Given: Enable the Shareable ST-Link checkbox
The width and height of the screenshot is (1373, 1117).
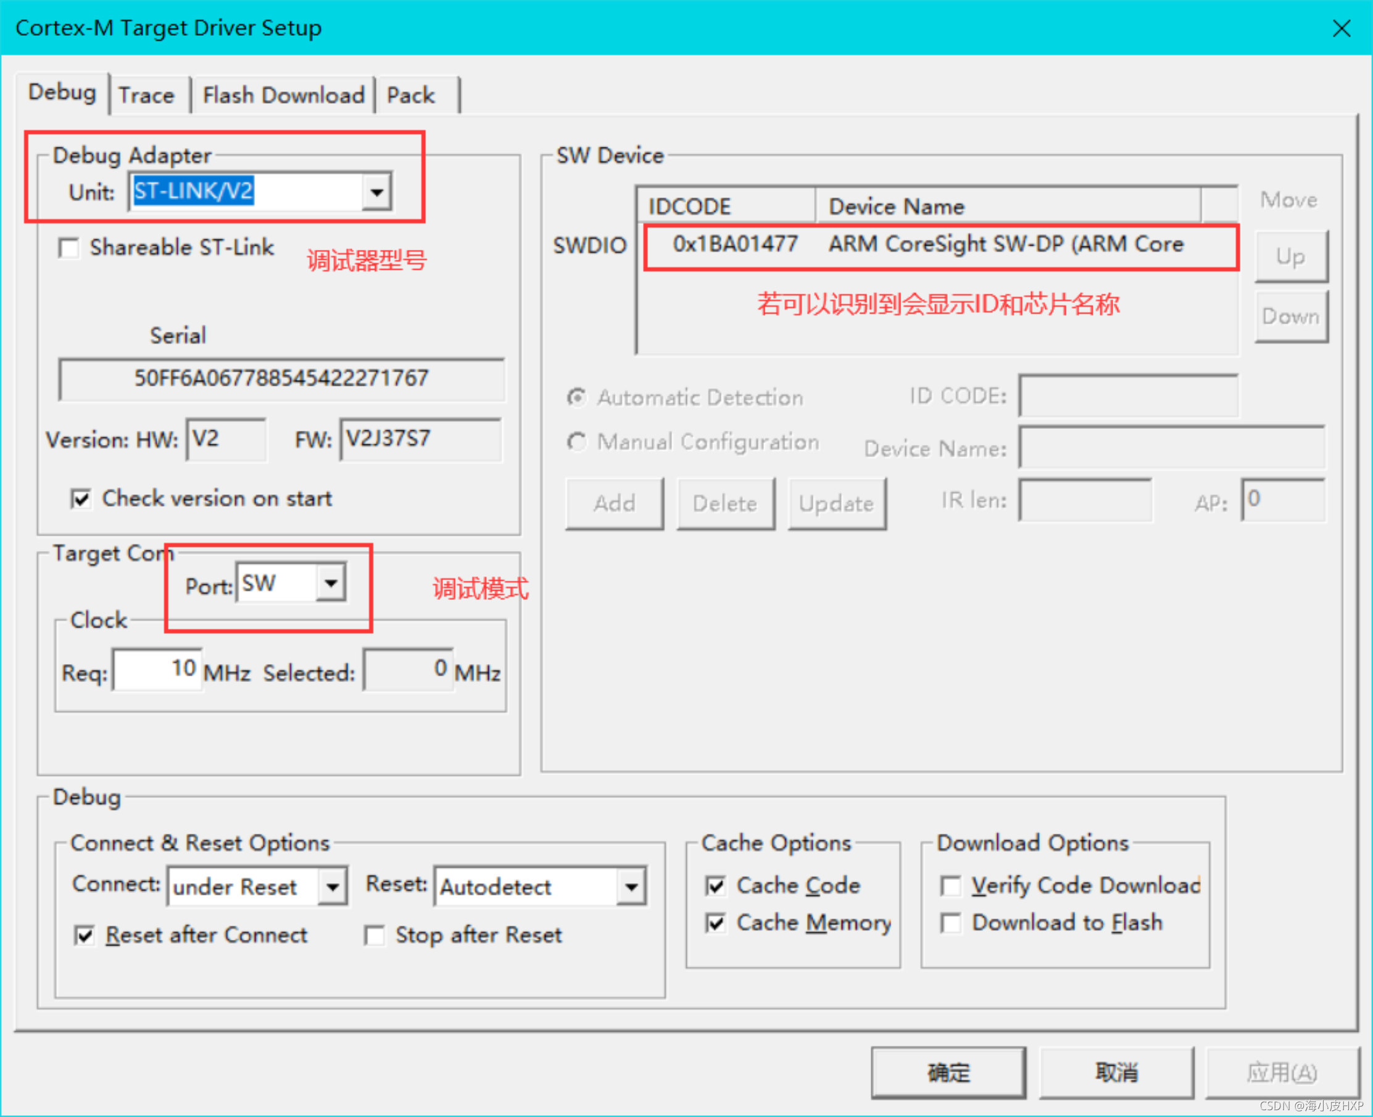Looking at the screenshot, I should (69, 247).
